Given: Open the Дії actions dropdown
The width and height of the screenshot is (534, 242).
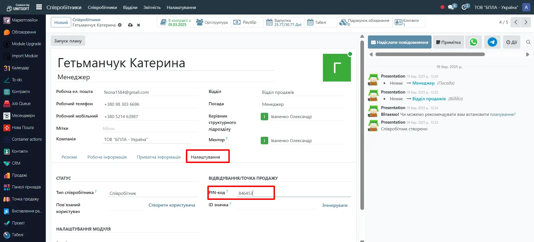Looking at the screenshot, I should tap(511, 42).
